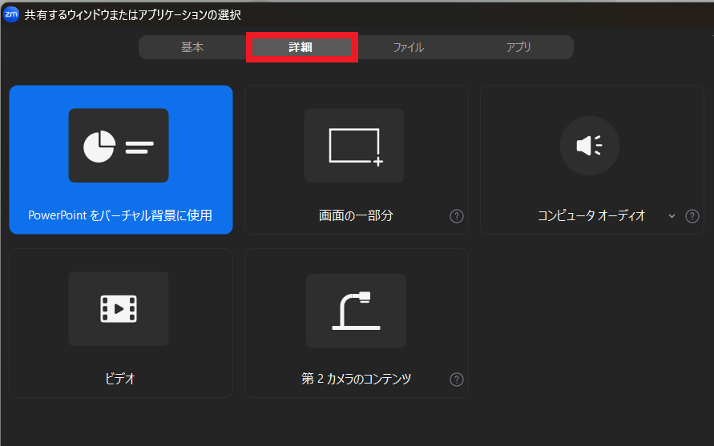Click the コンピュータ オーディオ speaker icon
The width and height of the screenshot is (714, 446).
pos(590,146)
